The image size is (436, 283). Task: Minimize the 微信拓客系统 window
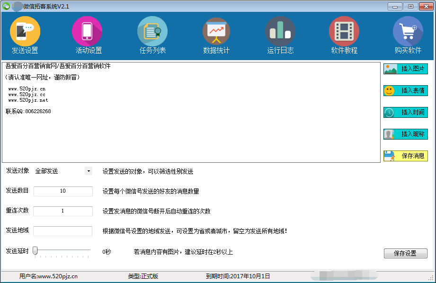pos(395,7)
